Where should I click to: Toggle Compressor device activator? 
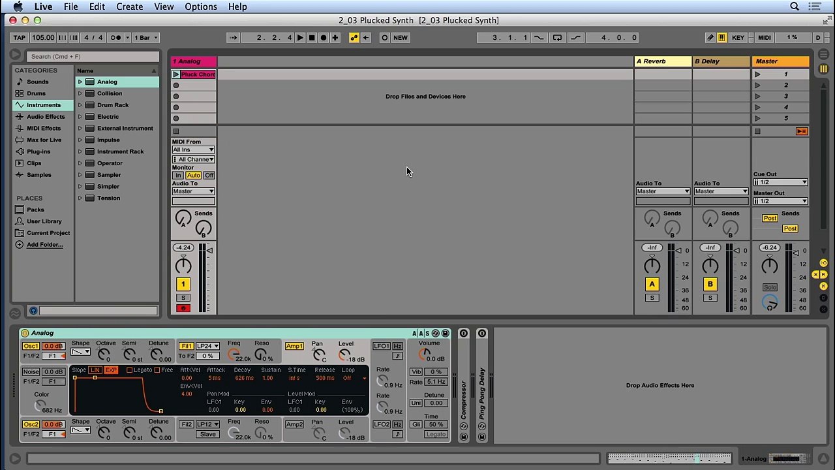tap(464, 334)
